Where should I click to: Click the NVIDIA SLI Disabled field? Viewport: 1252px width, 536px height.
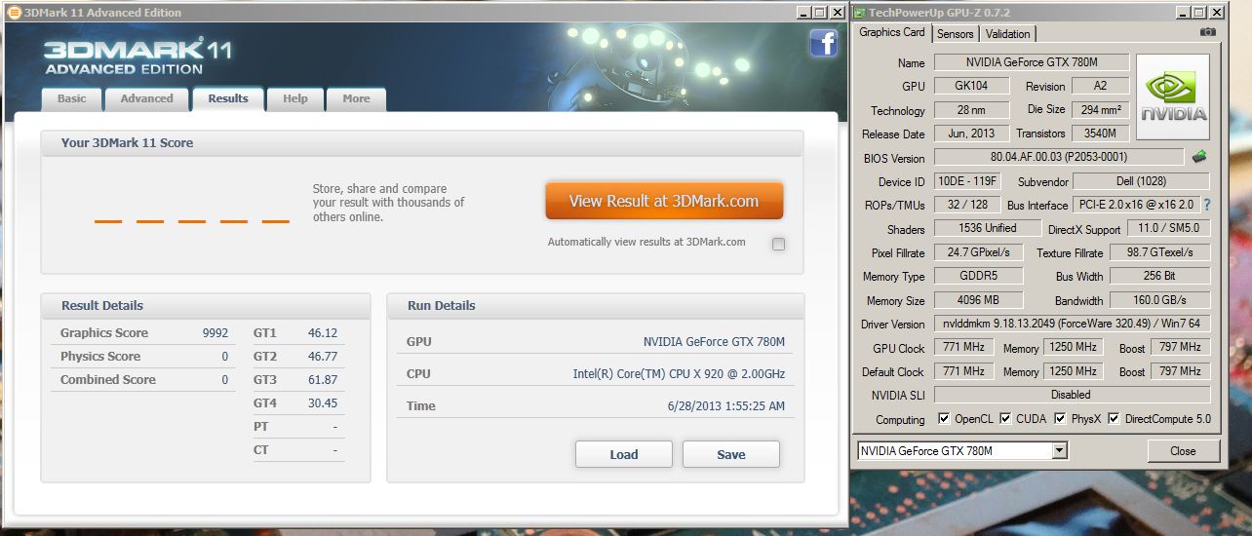click(x=1072, y=395)
